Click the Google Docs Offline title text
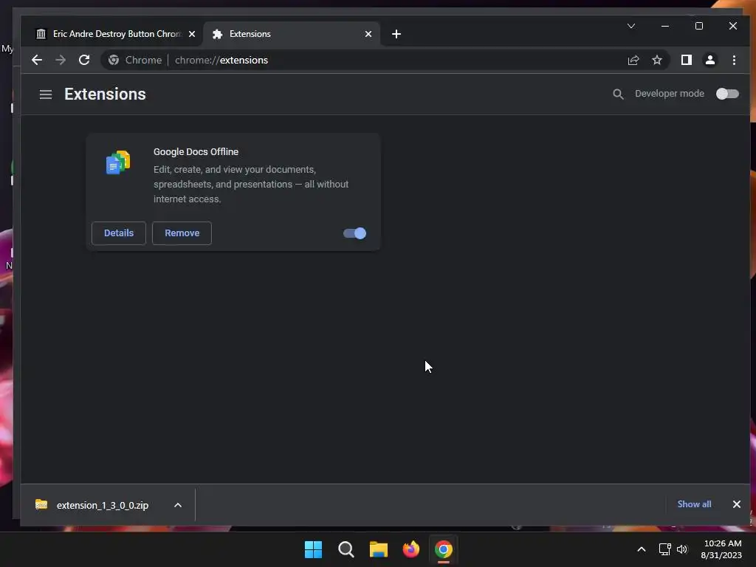Image resolution: width=756 pixels, height=567 pixels. (x=196, y=152)
